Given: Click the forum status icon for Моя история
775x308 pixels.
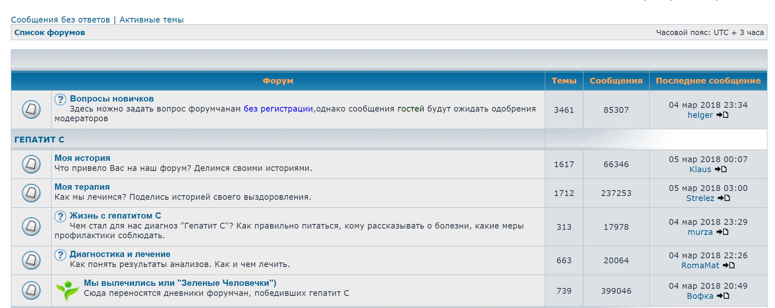Looking at the screenshot, I should [x=31, y=164].
